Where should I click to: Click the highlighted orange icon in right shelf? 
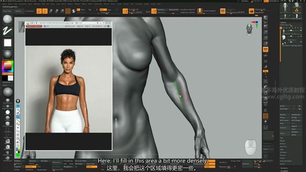click(265, 50)
